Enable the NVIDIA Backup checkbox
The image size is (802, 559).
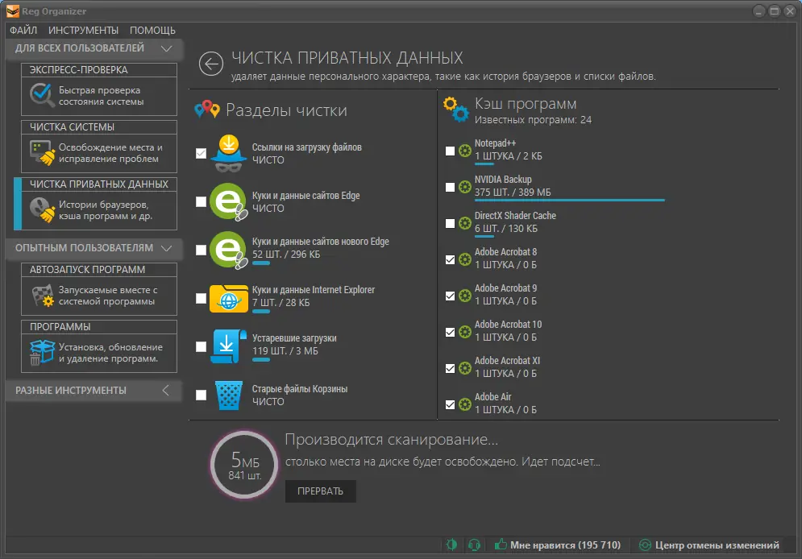click(x=450, y=187)
